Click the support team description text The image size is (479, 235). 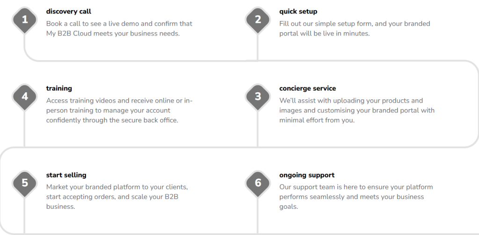coord(356,196)
